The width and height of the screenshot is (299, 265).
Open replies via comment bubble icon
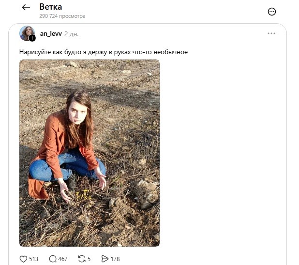pos(53,259)
